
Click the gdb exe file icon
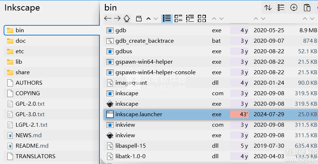click(x=110, y=30)
